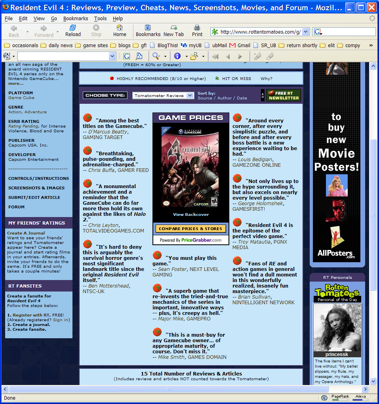Click the Alexa status bar indicator

tap(360, 398)
